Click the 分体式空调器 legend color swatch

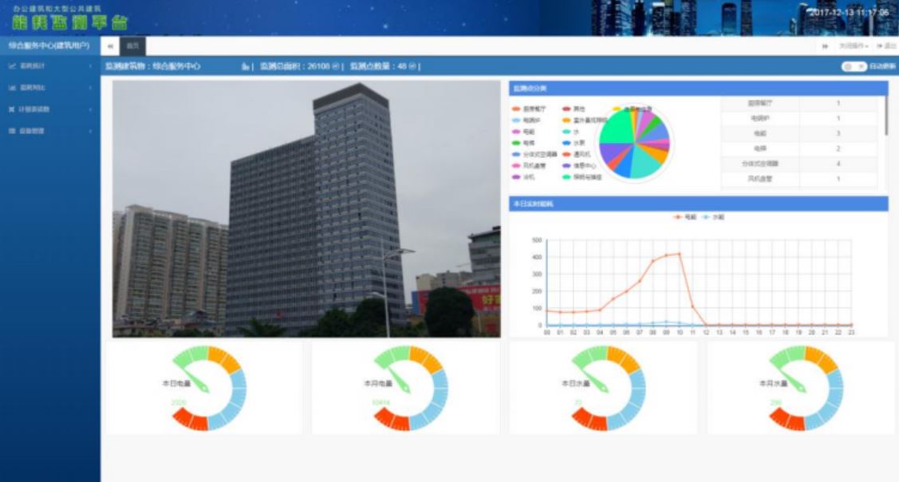[x=516, y=154]
